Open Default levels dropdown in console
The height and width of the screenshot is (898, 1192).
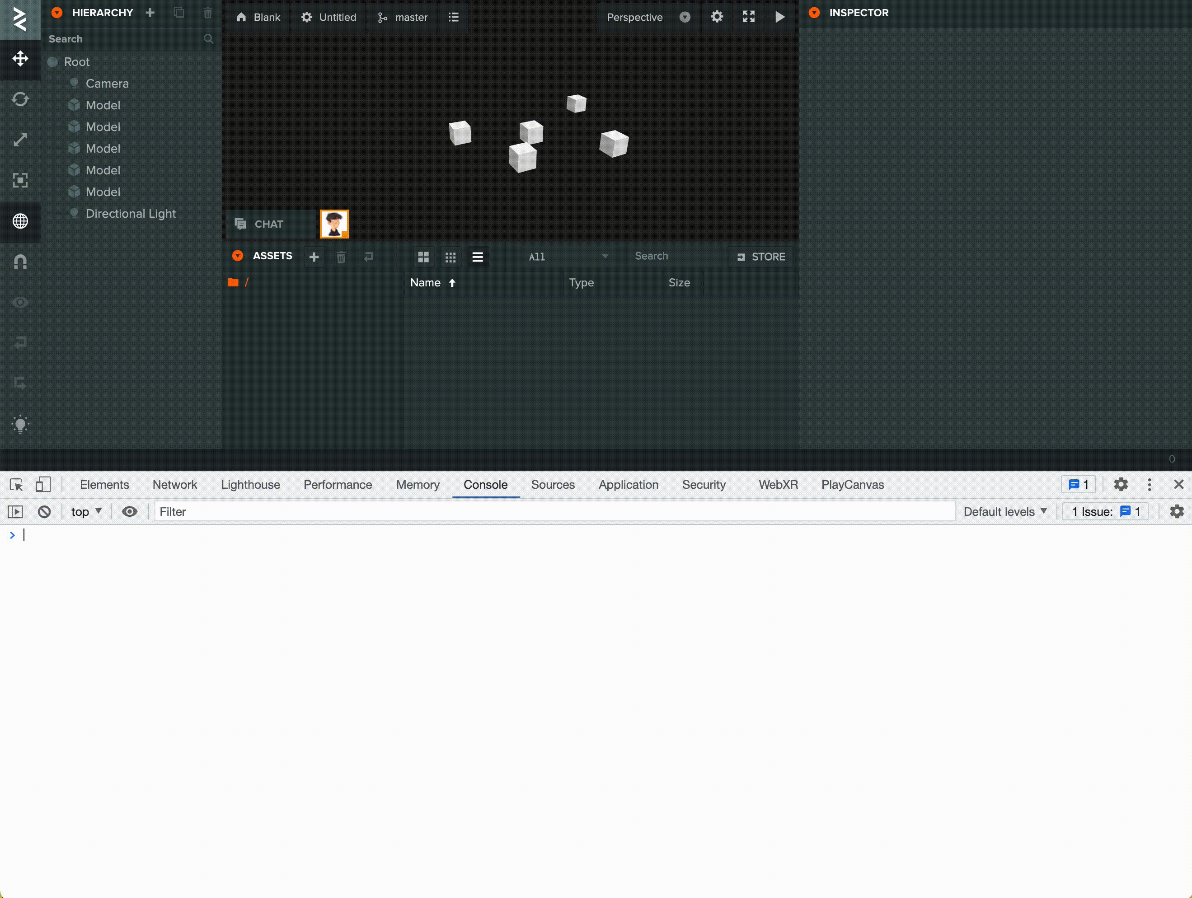tap(1004, 512)
